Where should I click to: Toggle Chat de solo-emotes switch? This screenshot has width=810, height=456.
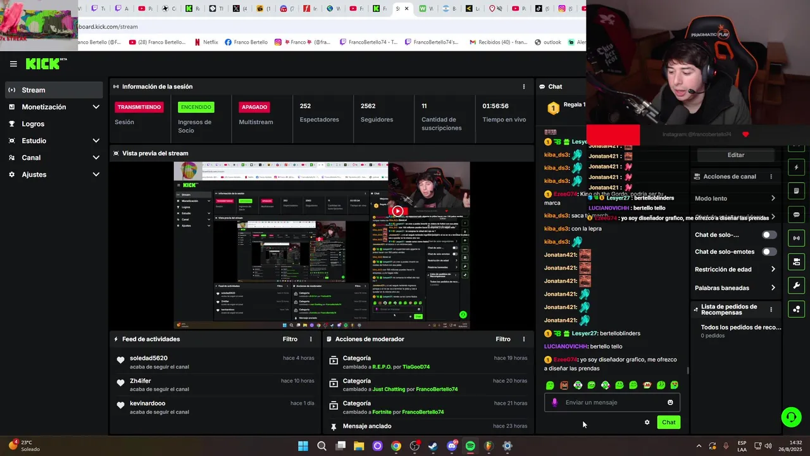pos(769,252)
